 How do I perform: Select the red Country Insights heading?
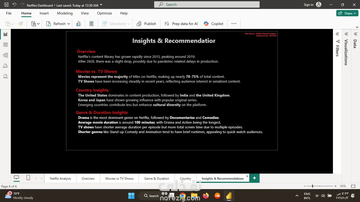tap(92, 90)
